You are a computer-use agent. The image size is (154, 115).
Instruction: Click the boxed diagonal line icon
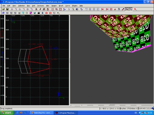54,13
